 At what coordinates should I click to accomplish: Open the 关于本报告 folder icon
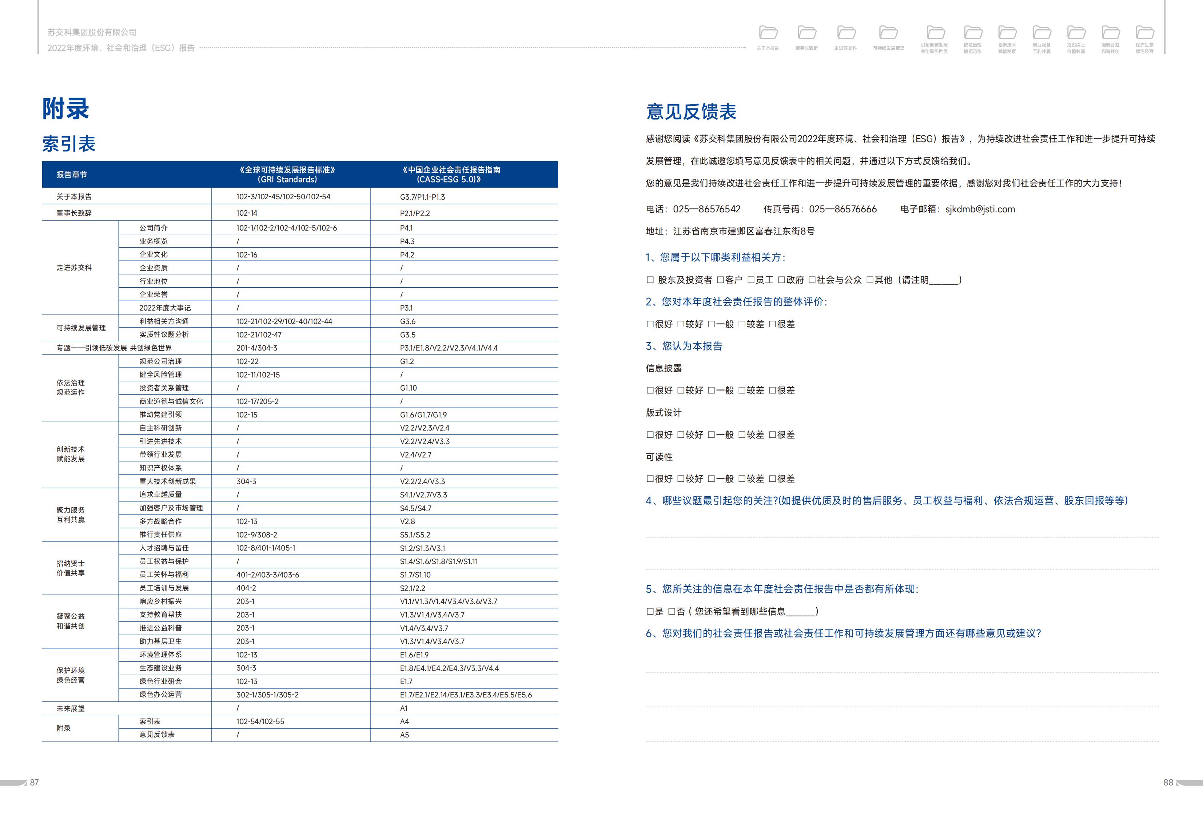(768, 33)
